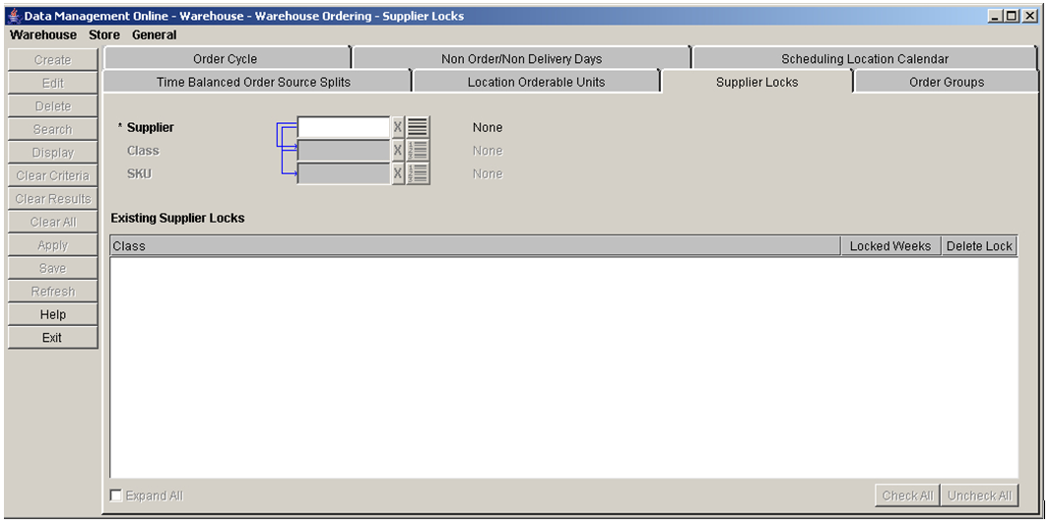The width and height of the screenshot is (1051, 527).
Task: Click the Clear All button
Action: [x=53, y=222]
